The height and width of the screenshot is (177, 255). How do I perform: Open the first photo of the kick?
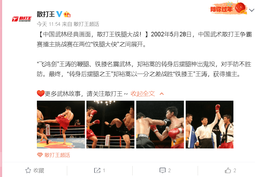click(61, 124)
